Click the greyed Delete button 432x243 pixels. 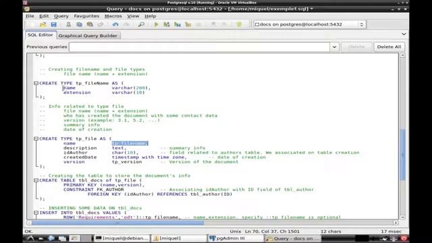click(x=356, y=47)
